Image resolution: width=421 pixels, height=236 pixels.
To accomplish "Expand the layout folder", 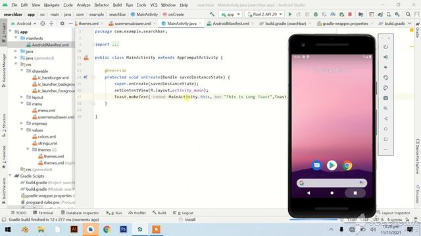I will (x=22, y=97).
